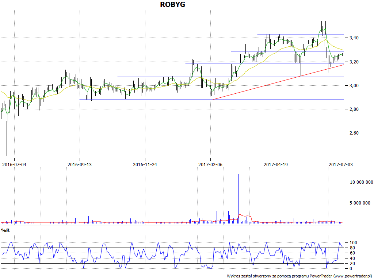Click the PowerTrader attribution text
This screenshot has width=374, height=280.
point(299,276)
